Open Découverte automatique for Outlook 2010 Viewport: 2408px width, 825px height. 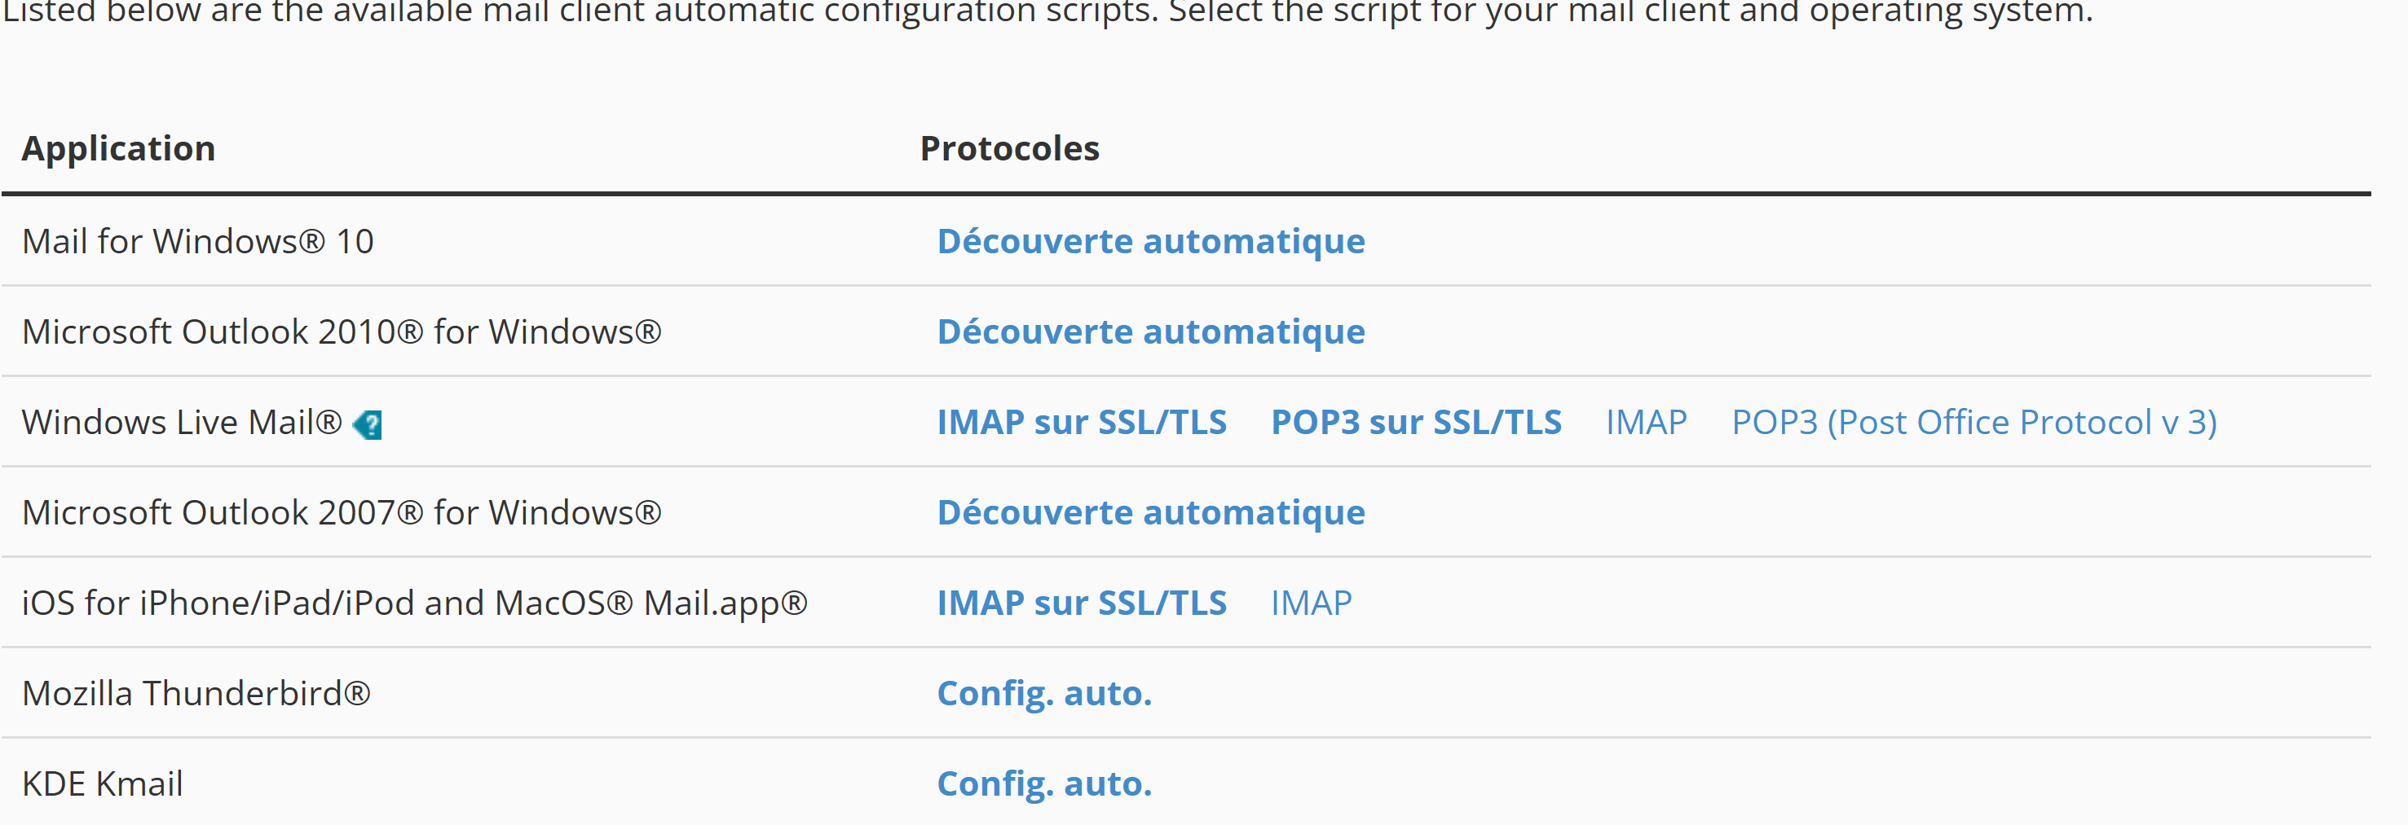[1149, 332]
